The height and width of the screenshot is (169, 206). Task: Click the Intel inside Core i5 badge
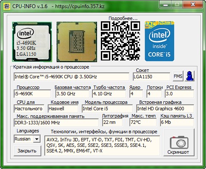(x=159, y=41)
